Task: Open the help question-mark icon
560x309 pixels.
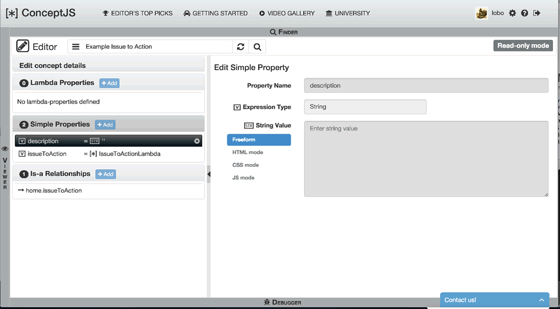Action: (524, 13)
